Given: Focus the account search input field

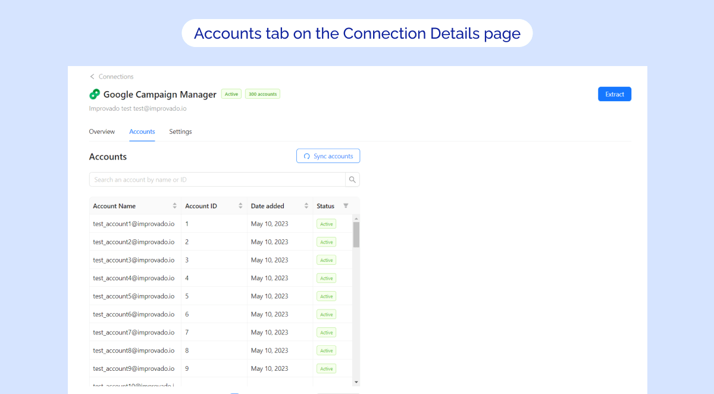Looking at the screenshot, I should tap(217, 180).
